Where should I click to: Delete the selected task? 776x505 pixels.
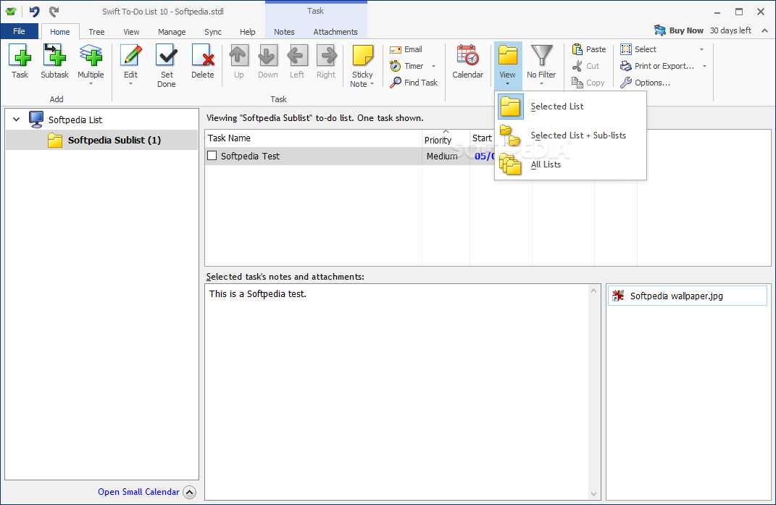[x=203, y=62]
